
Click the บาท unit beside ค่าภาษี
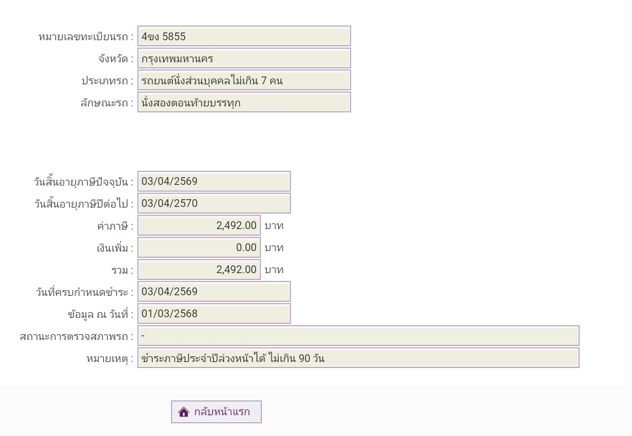(x=274, y=226)
